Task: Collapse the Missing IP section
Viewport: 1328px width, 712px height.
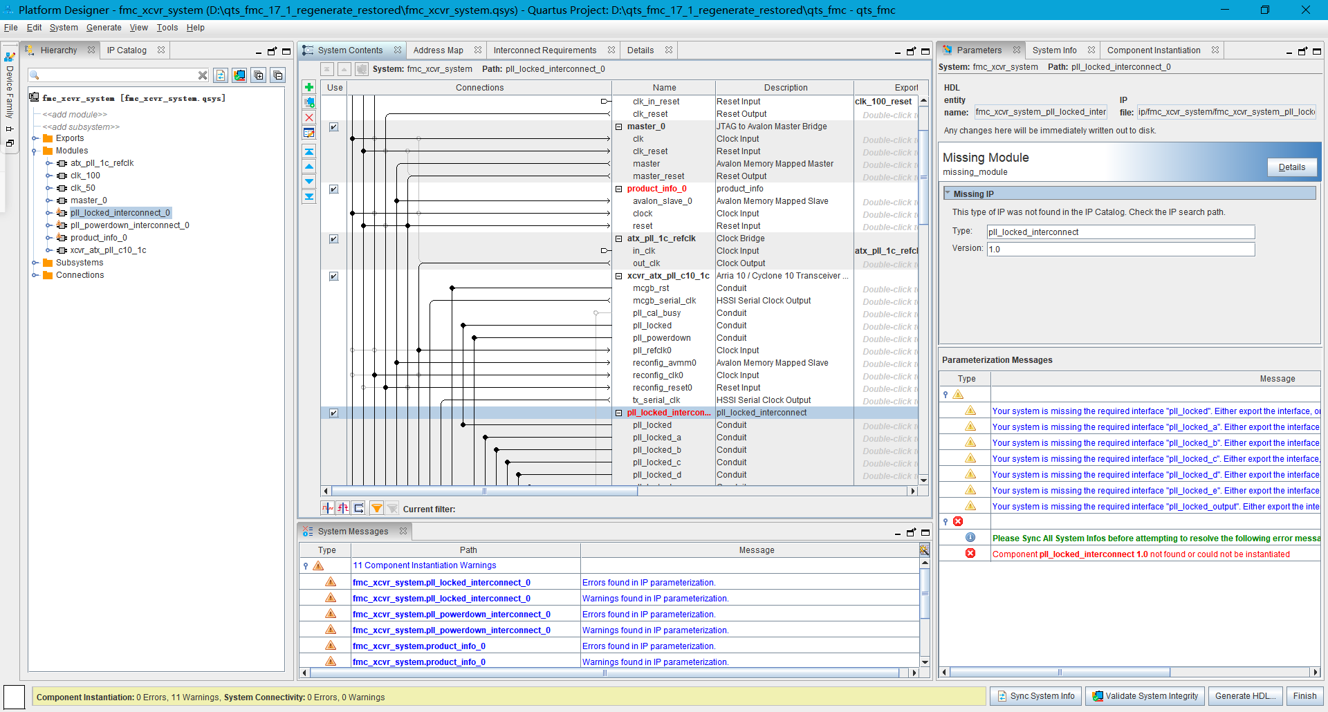Action: 948,194
